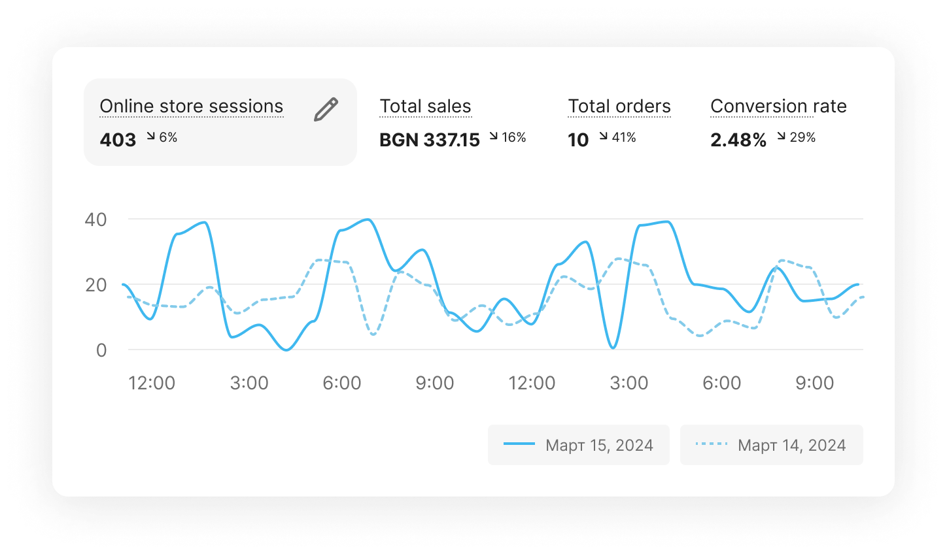Click the pencil edit icon
947x554 pixels.
point(326,110)
